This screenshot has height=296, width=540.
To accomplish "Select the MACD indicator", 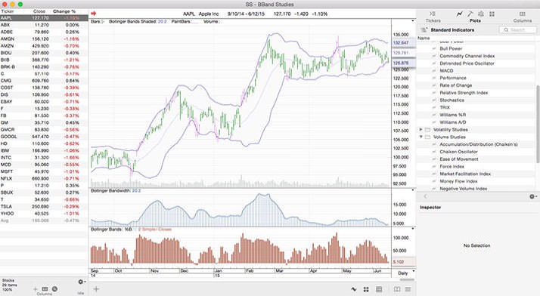I will pos(446,70).
